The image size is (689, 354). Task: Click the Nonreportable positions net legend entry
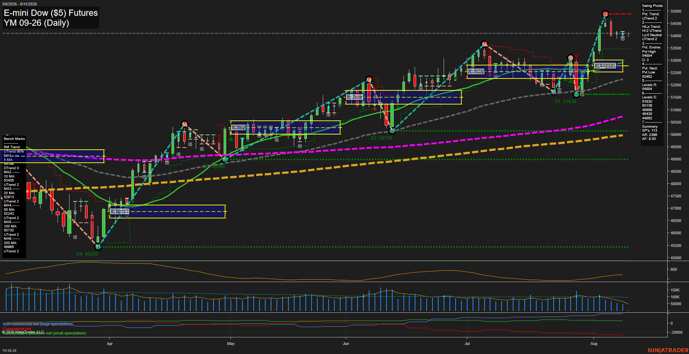45,333
